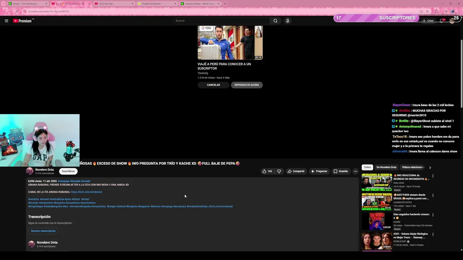Open the Crear upload button
Screen dimensions: 463x260
click(x=428, y=21)
